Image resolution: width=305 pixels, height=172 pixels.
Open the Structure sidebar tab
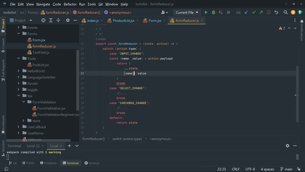click(3, 149)
